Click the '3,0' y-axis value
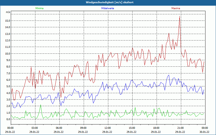The image size is (216, 135). point(8,99)
